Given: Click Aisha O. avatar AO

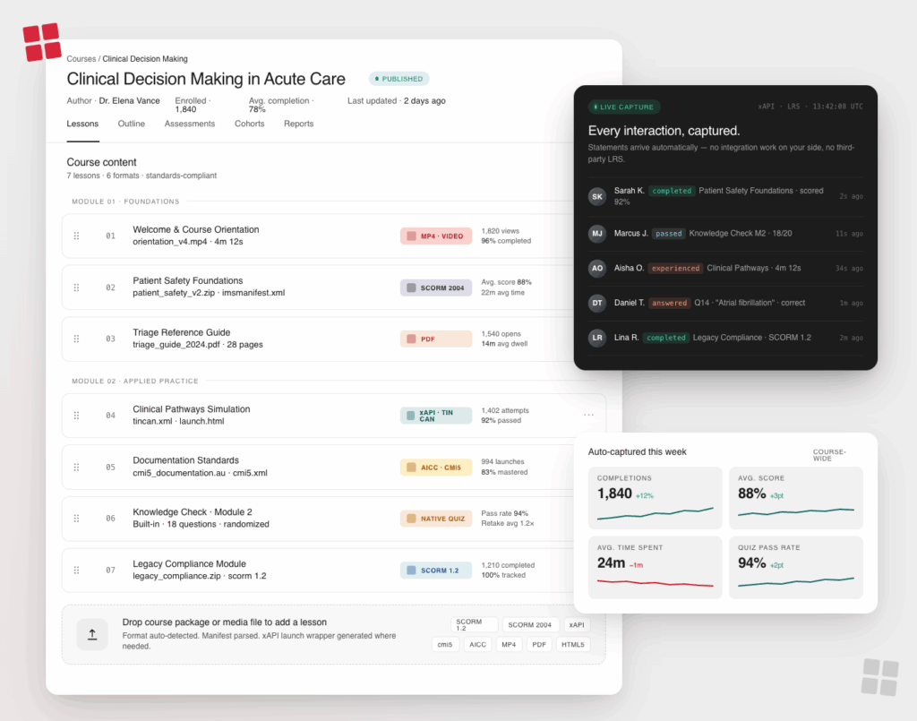Looking at the screenshot, I should coord(597,268).
